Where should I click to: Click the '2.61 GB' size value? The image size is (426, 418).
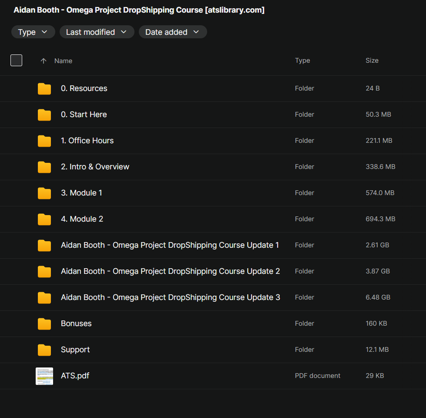377,245
